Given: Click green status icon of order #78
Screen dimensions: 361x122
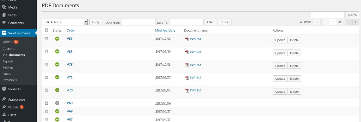Looking at the screenshot, I should pyautogui.click(x=57, y=64).
